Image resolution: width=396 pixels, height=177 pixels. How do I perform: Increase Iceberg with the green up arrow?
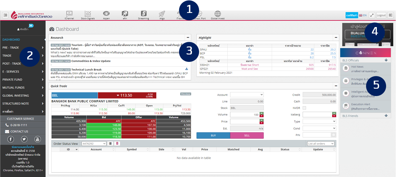[334, 113]
